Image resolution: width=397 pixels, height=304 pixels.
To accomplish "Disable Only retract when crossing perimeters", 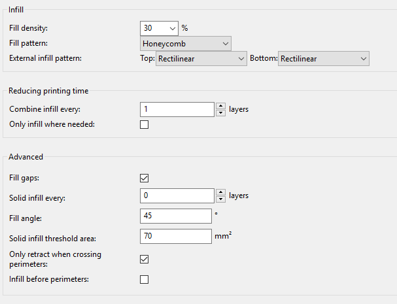I will (x=145, y=259).
